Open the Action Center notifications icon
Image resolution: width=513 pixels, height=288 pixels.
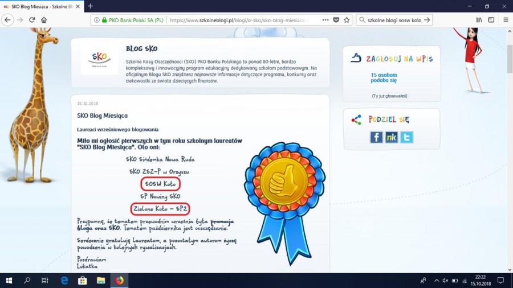pyautogui.click(x=500, y=281)
